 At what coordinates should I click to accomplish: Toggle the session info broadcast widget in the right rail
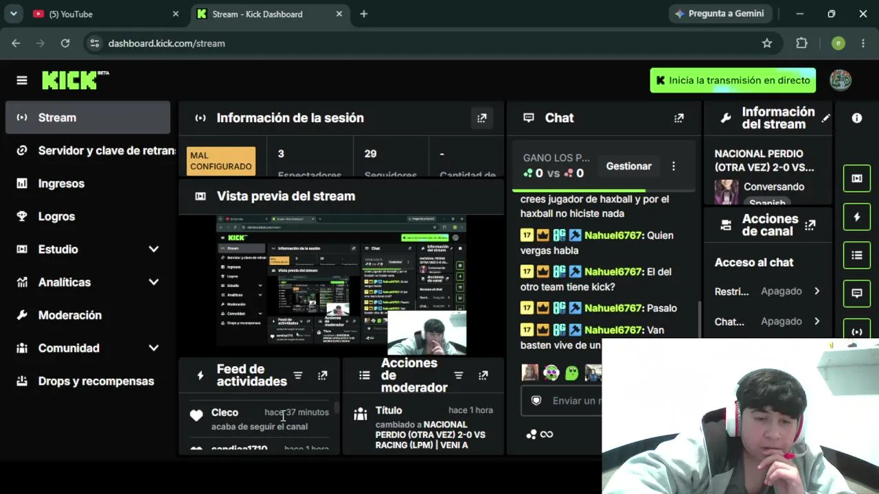tap(857, 331)
